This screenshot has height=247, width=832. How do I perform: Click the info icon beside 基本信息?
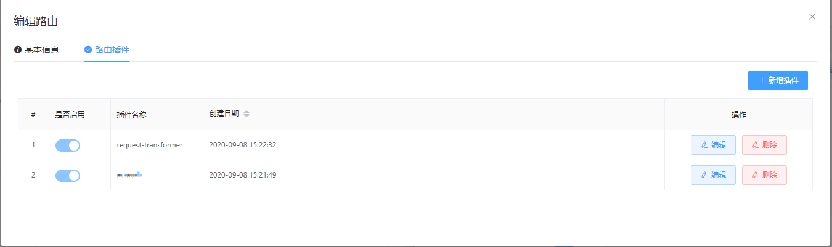17,50
